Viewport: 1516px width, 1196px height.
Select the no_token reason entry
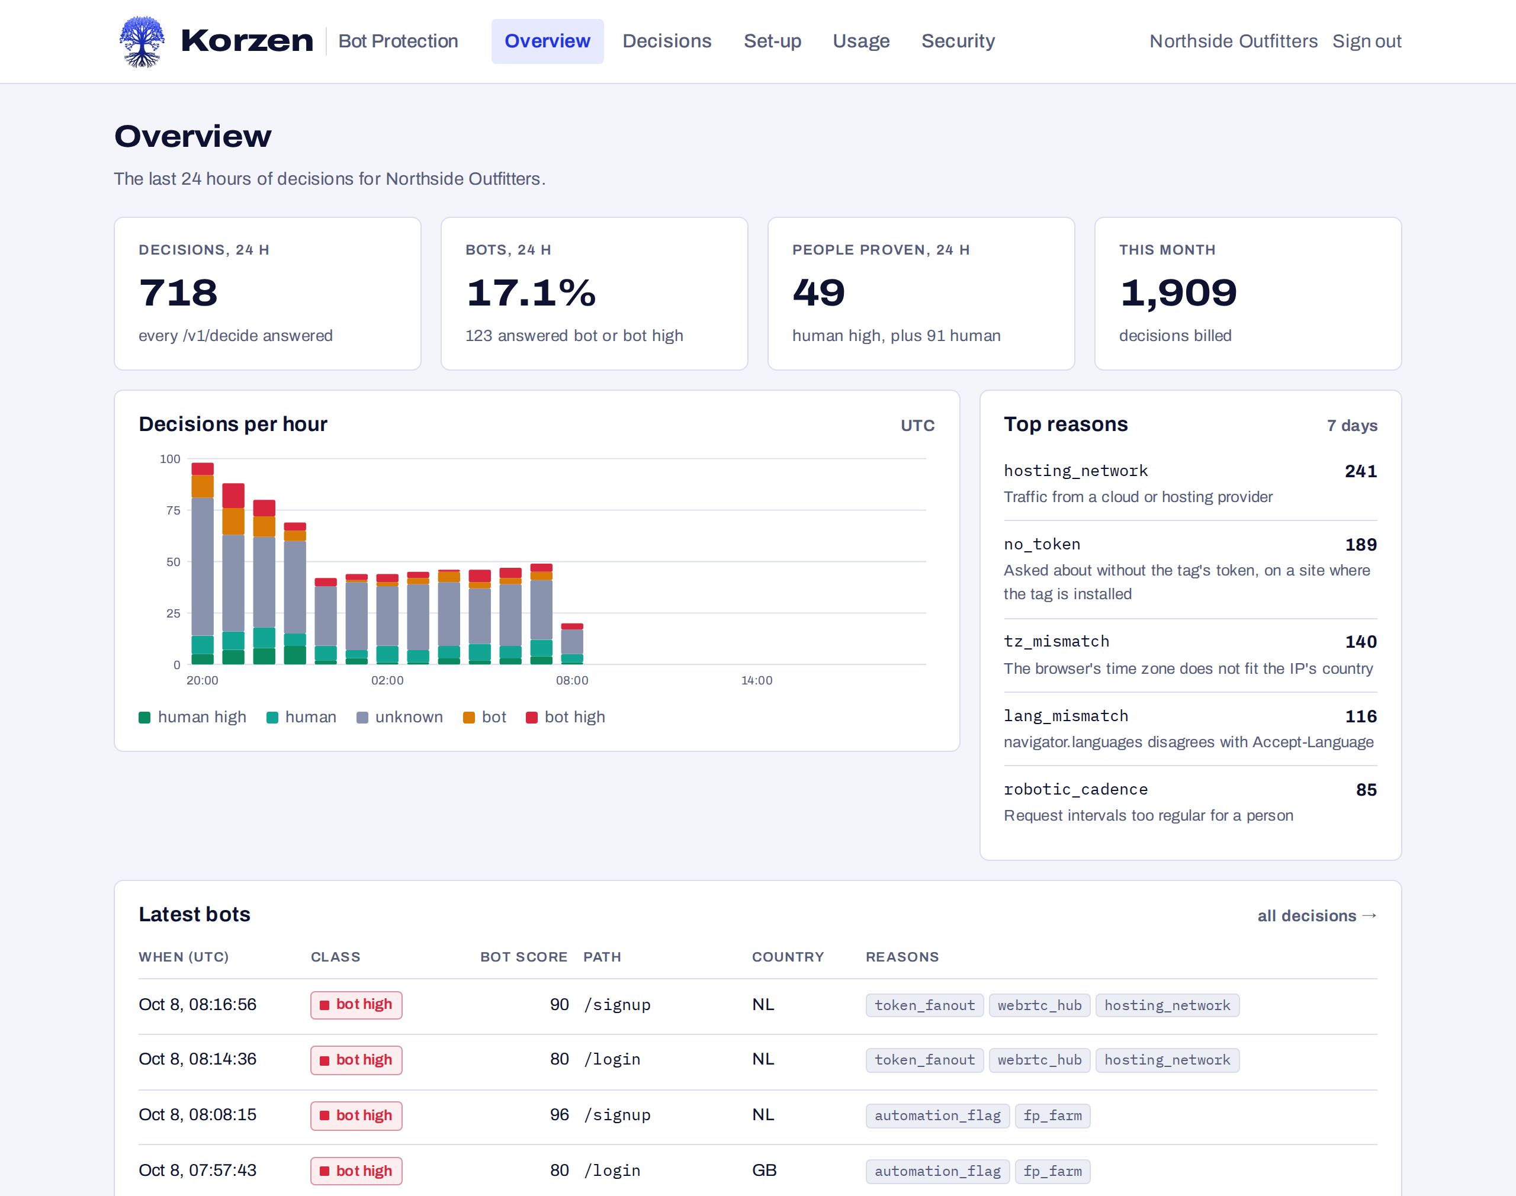click(x=1190, y=570)
